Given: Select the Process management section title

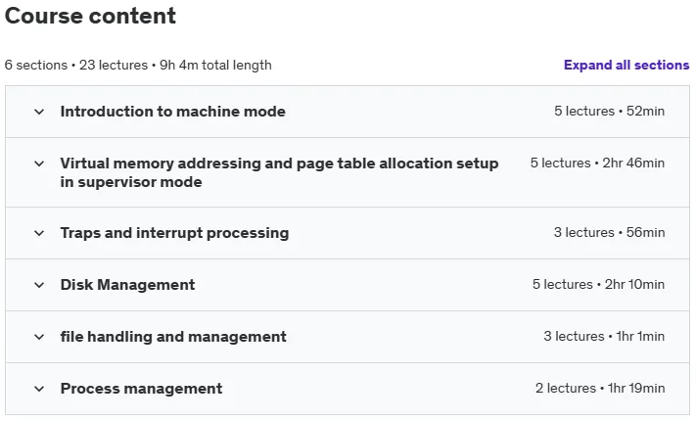Looking at the screenshot, I should [141, 389].
